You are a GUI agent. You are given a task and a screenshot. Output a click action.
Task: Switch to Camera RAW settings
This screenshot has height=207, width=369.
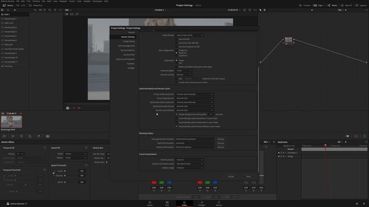tap(129, 55)
